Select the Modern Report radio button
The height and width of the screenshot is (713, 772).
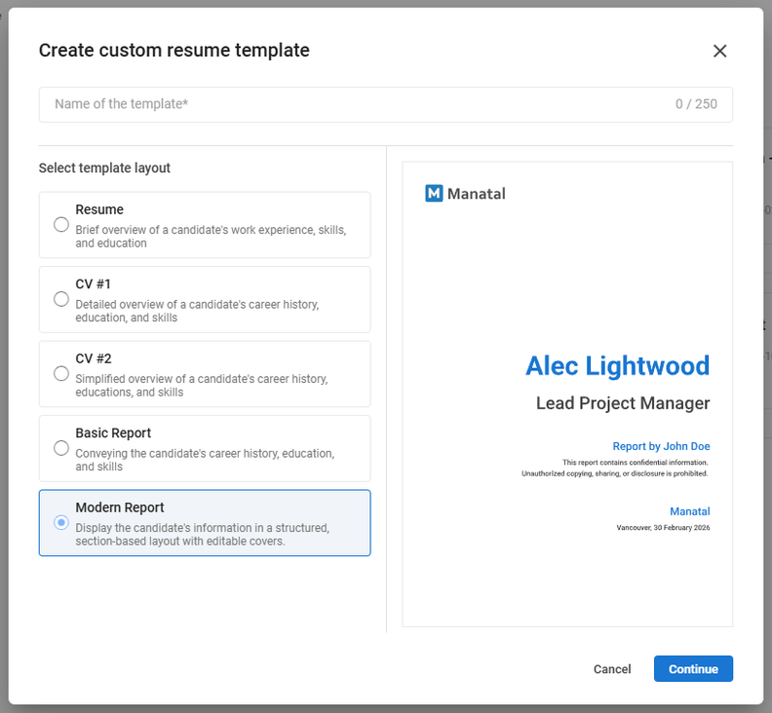61,522
